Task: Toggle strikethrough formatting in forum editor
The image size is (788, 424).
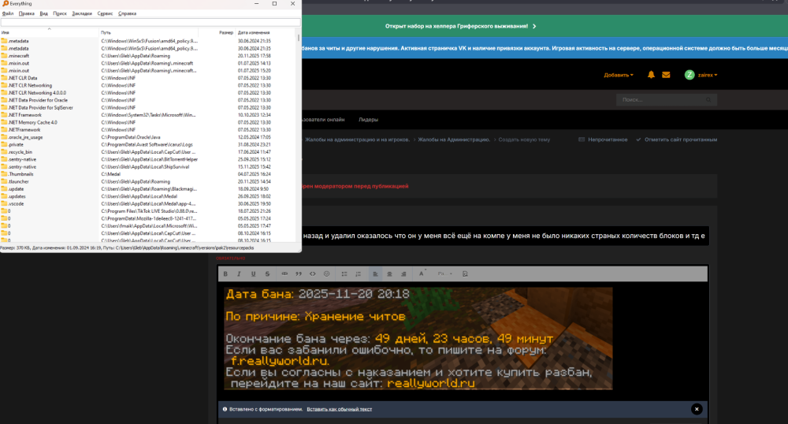Action: pos(267,273)
